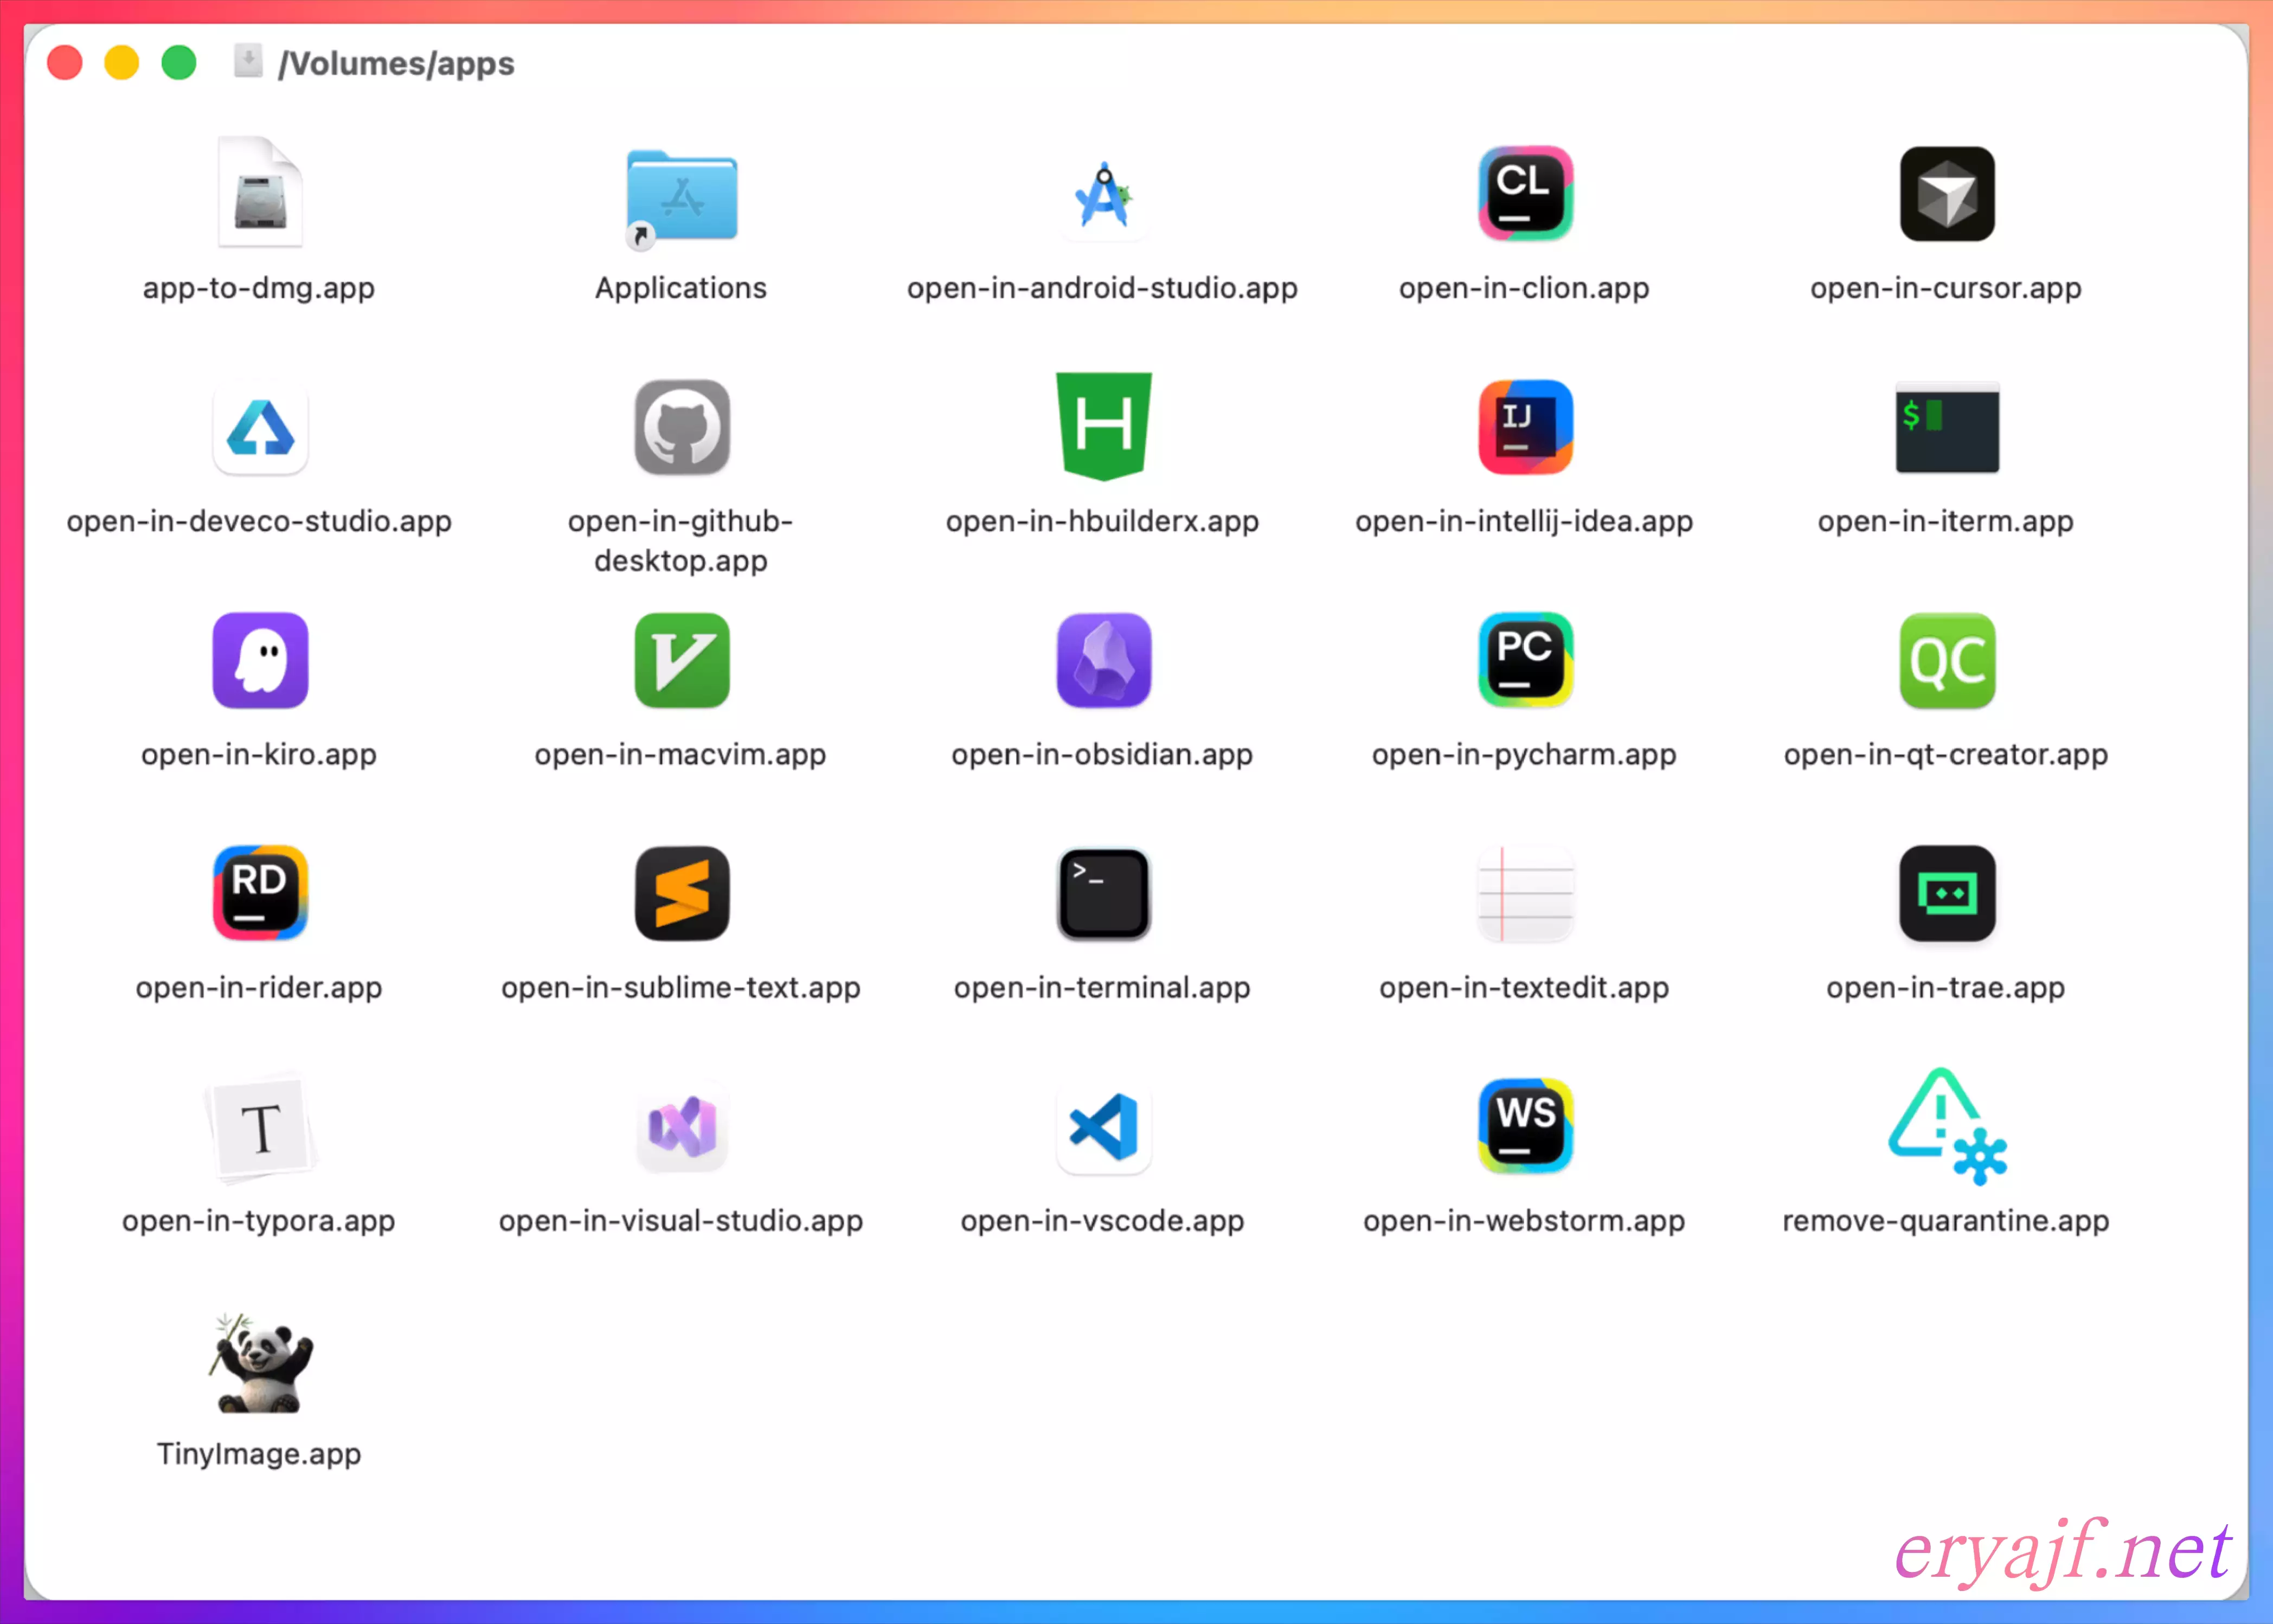Select the CLion app icon
2273x1624 pixels.
1525,194
